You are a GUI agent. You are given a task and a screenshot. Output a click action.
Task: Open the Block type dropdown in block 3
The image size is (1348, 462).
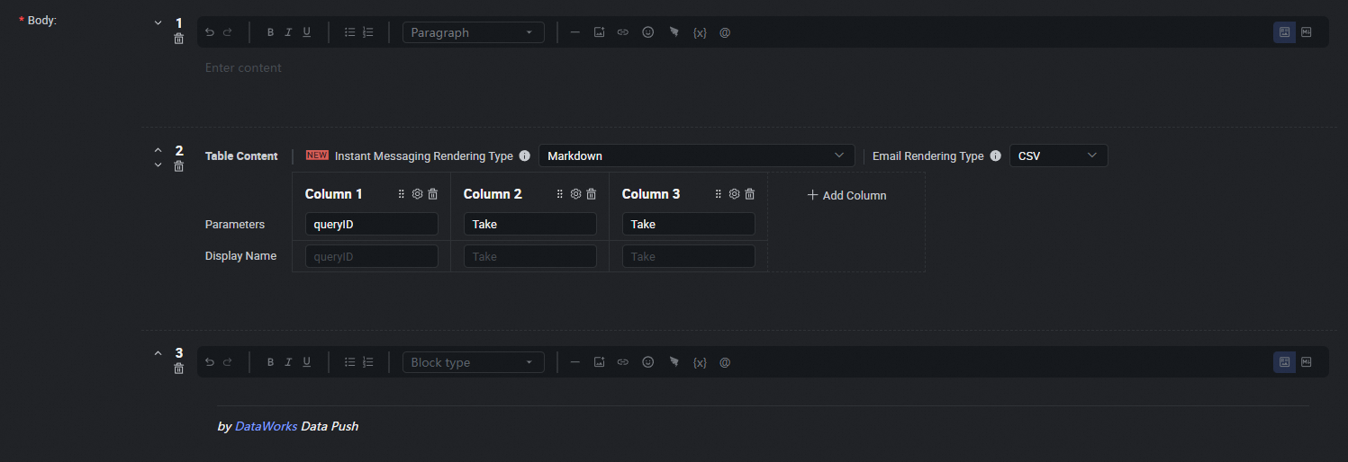pos(474,362)
